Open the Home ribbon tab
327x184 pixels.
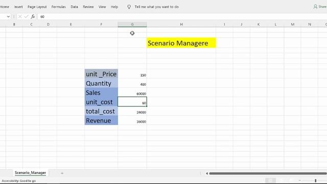coord(5,7)
